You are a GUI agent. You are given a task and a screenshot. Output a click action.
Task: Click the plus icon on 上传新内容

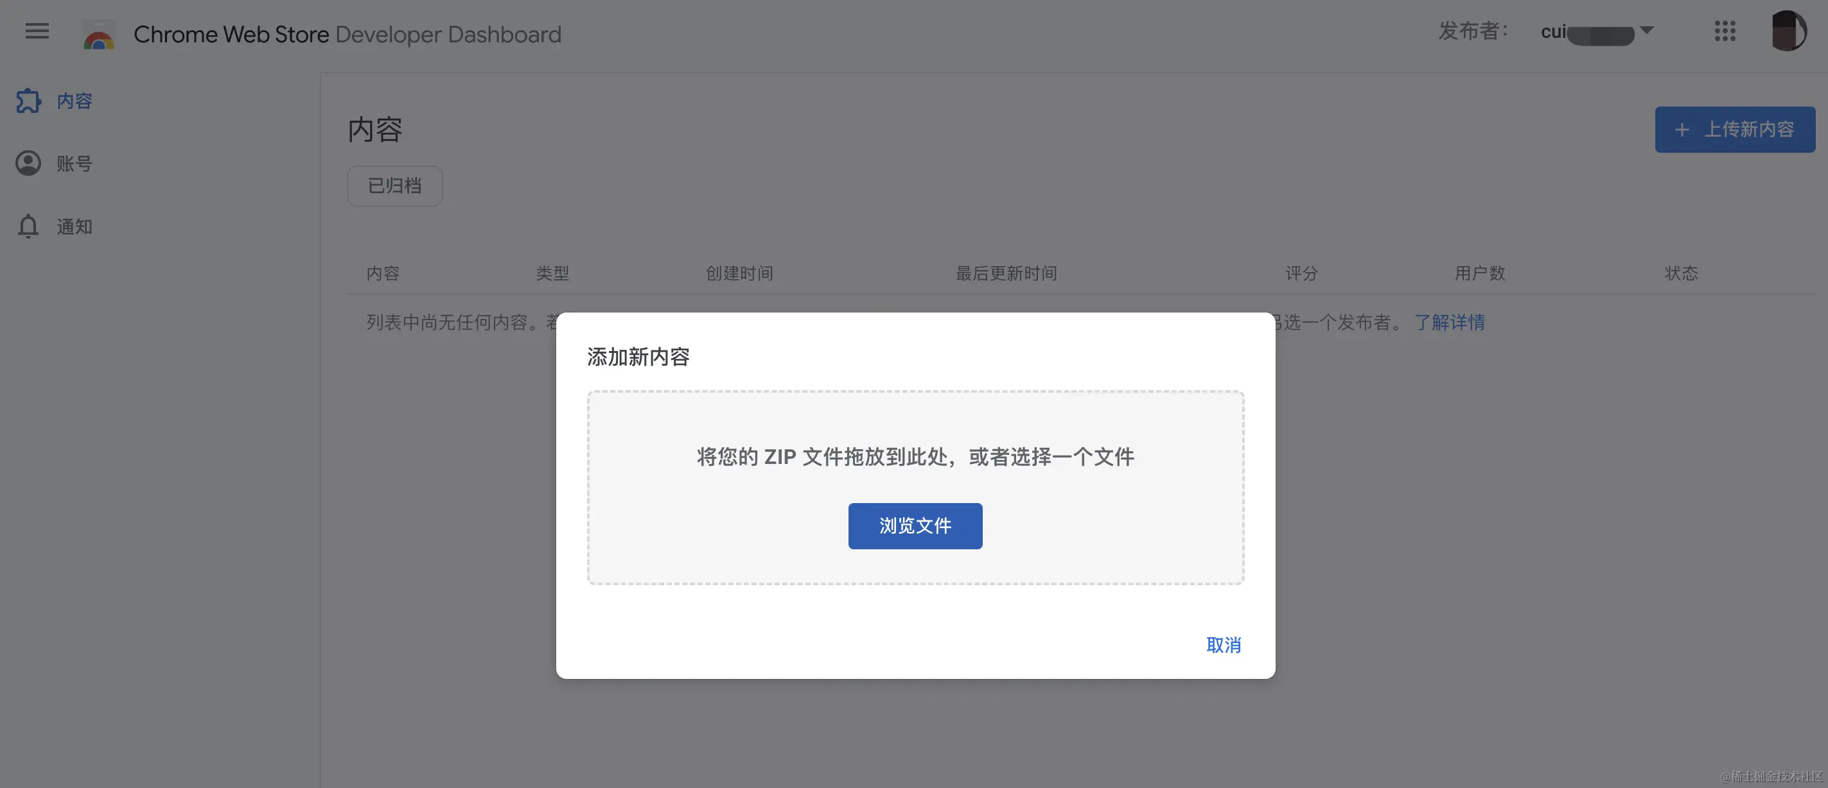pos(1681,130)
